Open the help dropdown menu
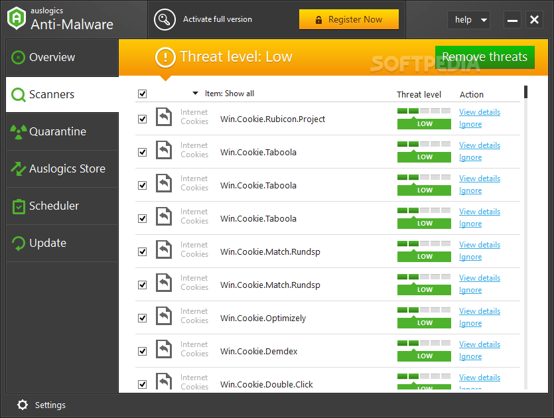Viewport: 554px width, 418px height. (468, 20)
